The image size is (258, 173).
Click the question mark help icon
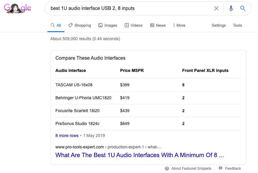pyautogui.click(x=167, y=169)
